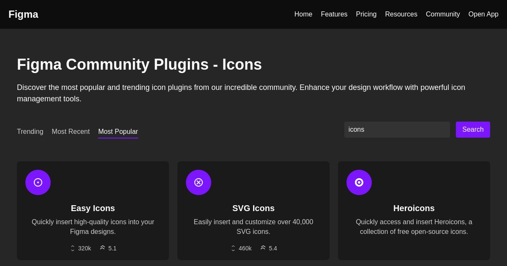The width and height of the screenshot is (507, 266).
Task: Open the Easy Icons plugin card
Action: point(93,211)
